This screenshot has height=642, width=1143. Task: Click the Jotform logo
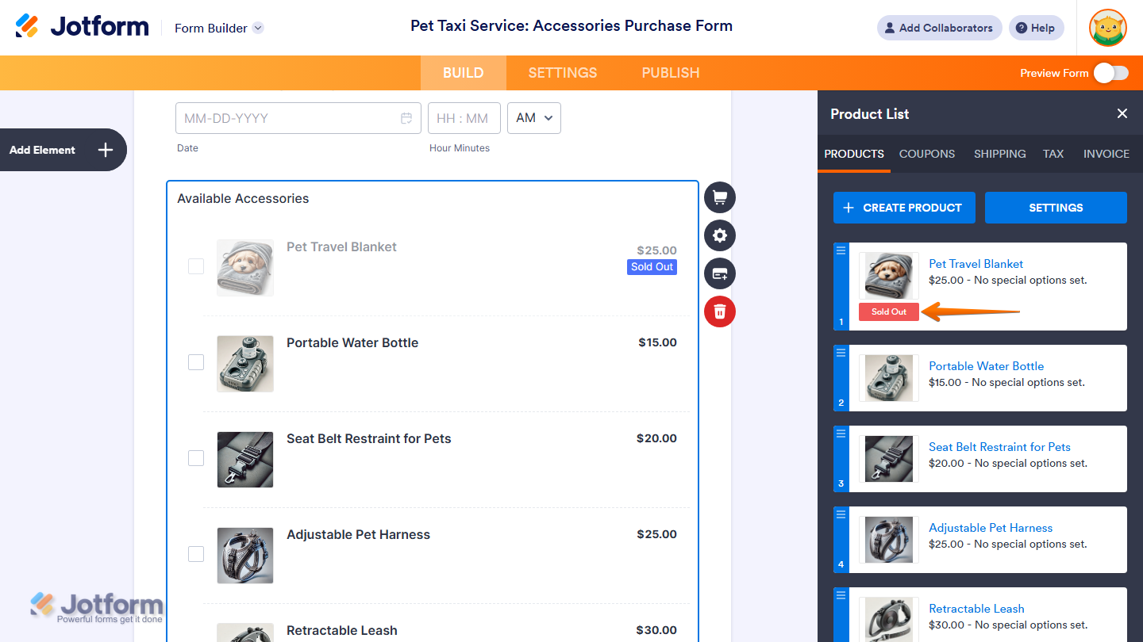83,27
